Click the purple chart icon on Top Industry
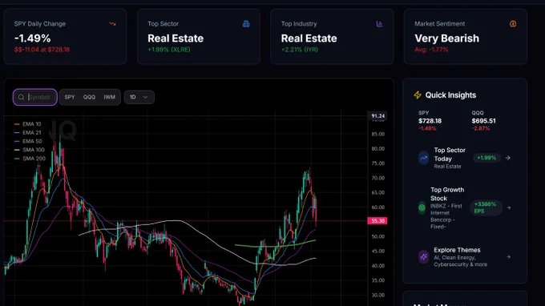This screenshot has width=545, height=306. pyautogui.click(x=379, y=24)
